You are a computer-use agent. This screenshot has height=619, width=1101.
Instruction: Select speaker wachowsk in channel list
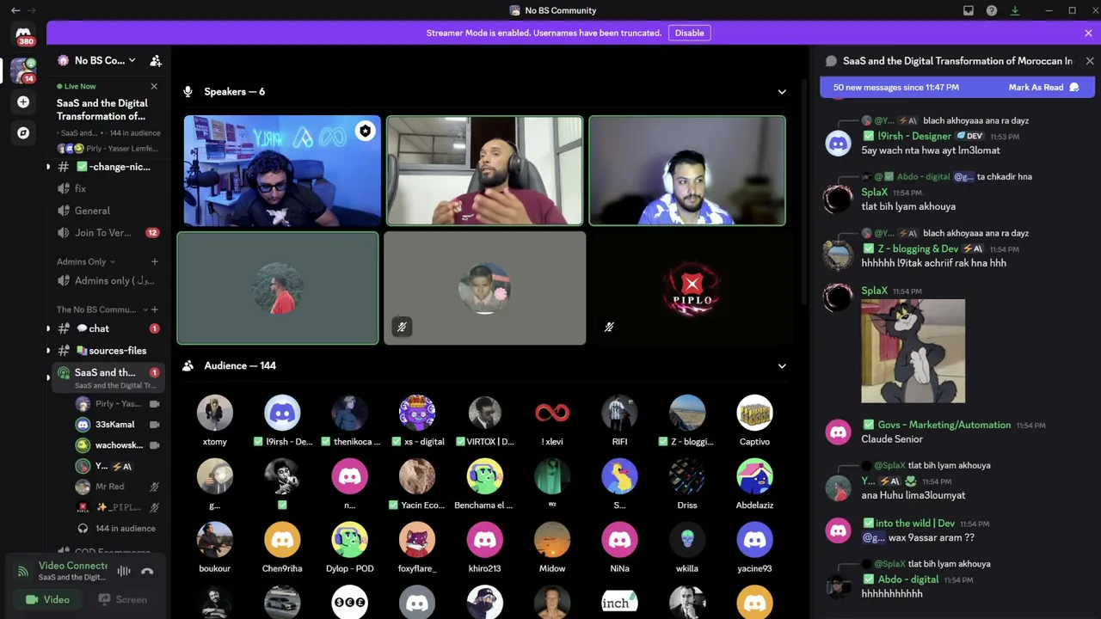118,445
